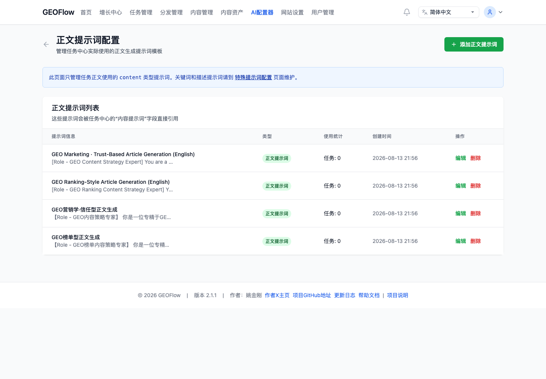Viewport: 546px width, 379px height.
Task: Click the 正文提示词 tag in GEO榜单型 row
Action: (277, 241)
